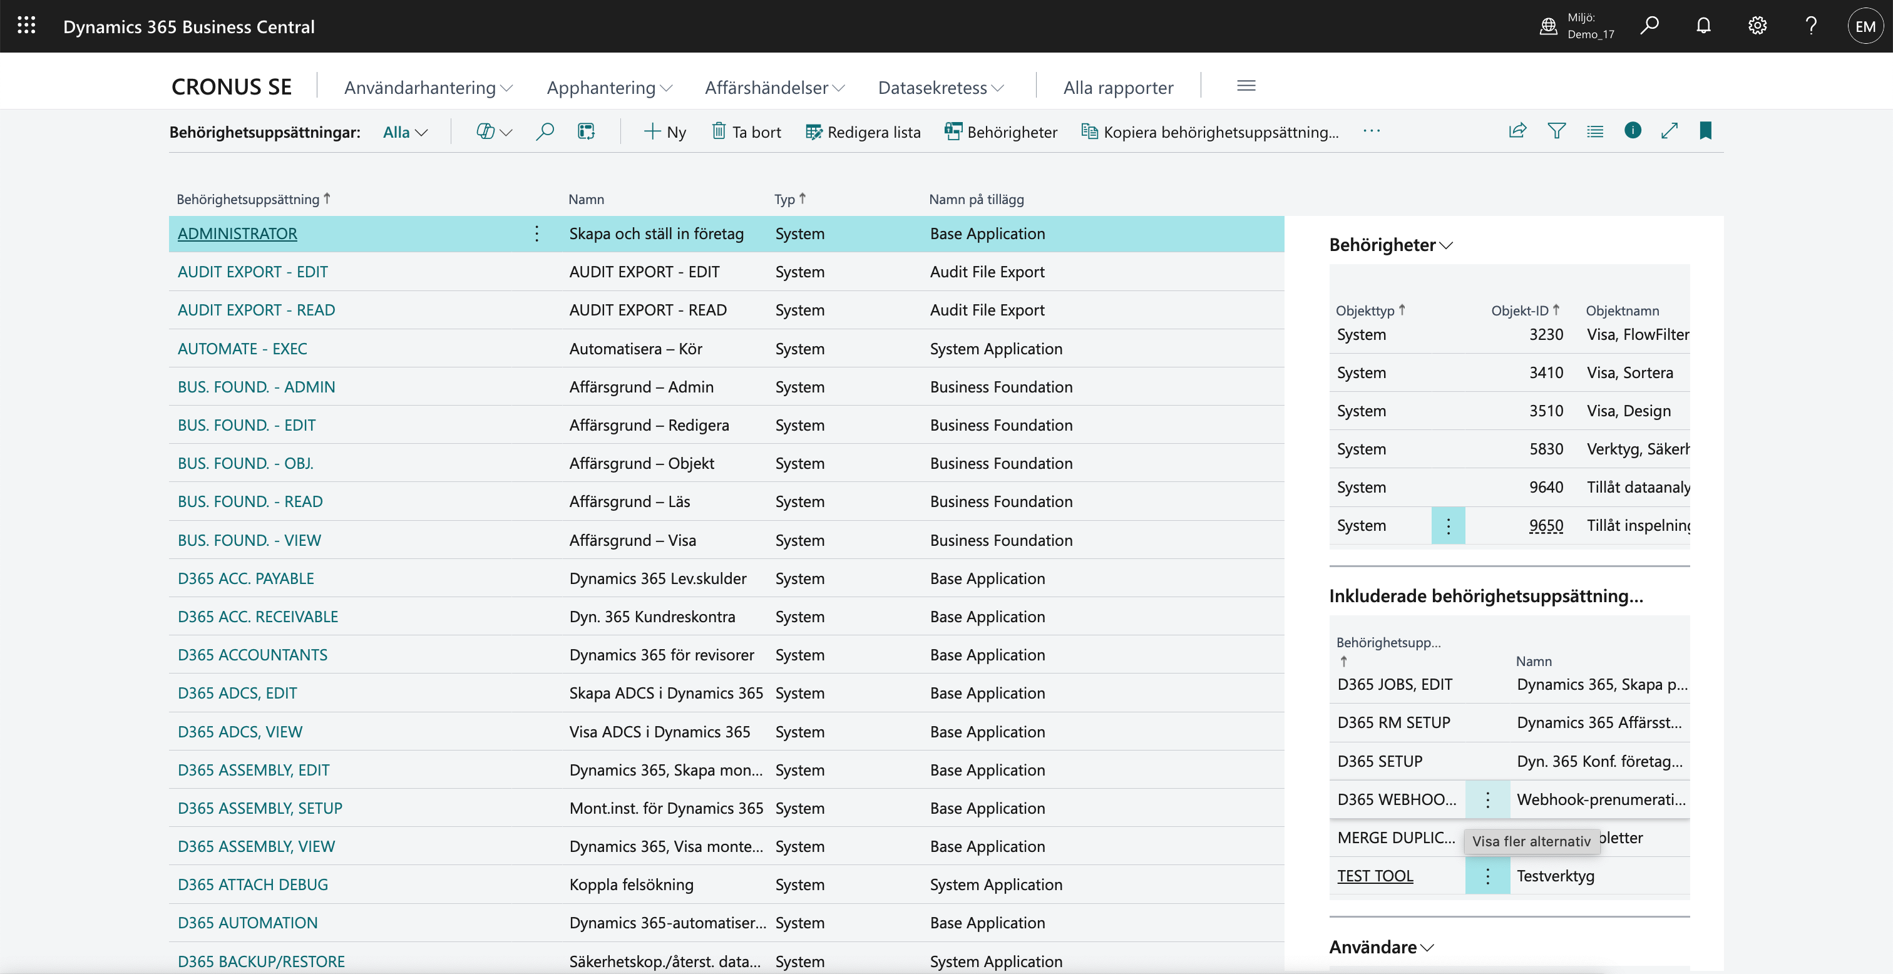Viewport: 1893px width, 974px height.
Task: Open the EM user account avatar
Action: tap(1865, 26)
